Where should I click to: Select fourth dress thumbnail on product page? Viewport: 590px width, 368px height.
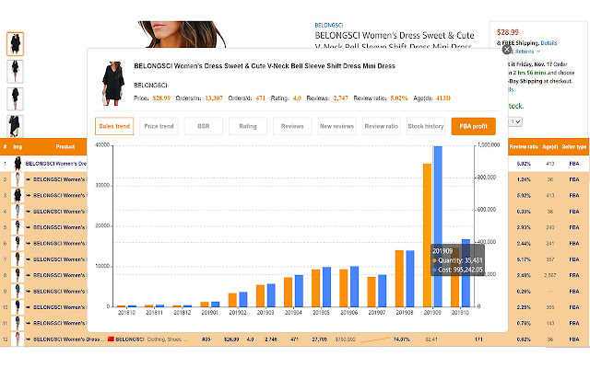15,126
